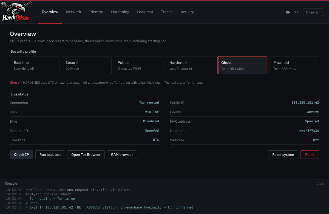Image resolution: width=329 pixels, height=214 pixels.
Task: Switch to the Leak test tab
Action: 145,12
